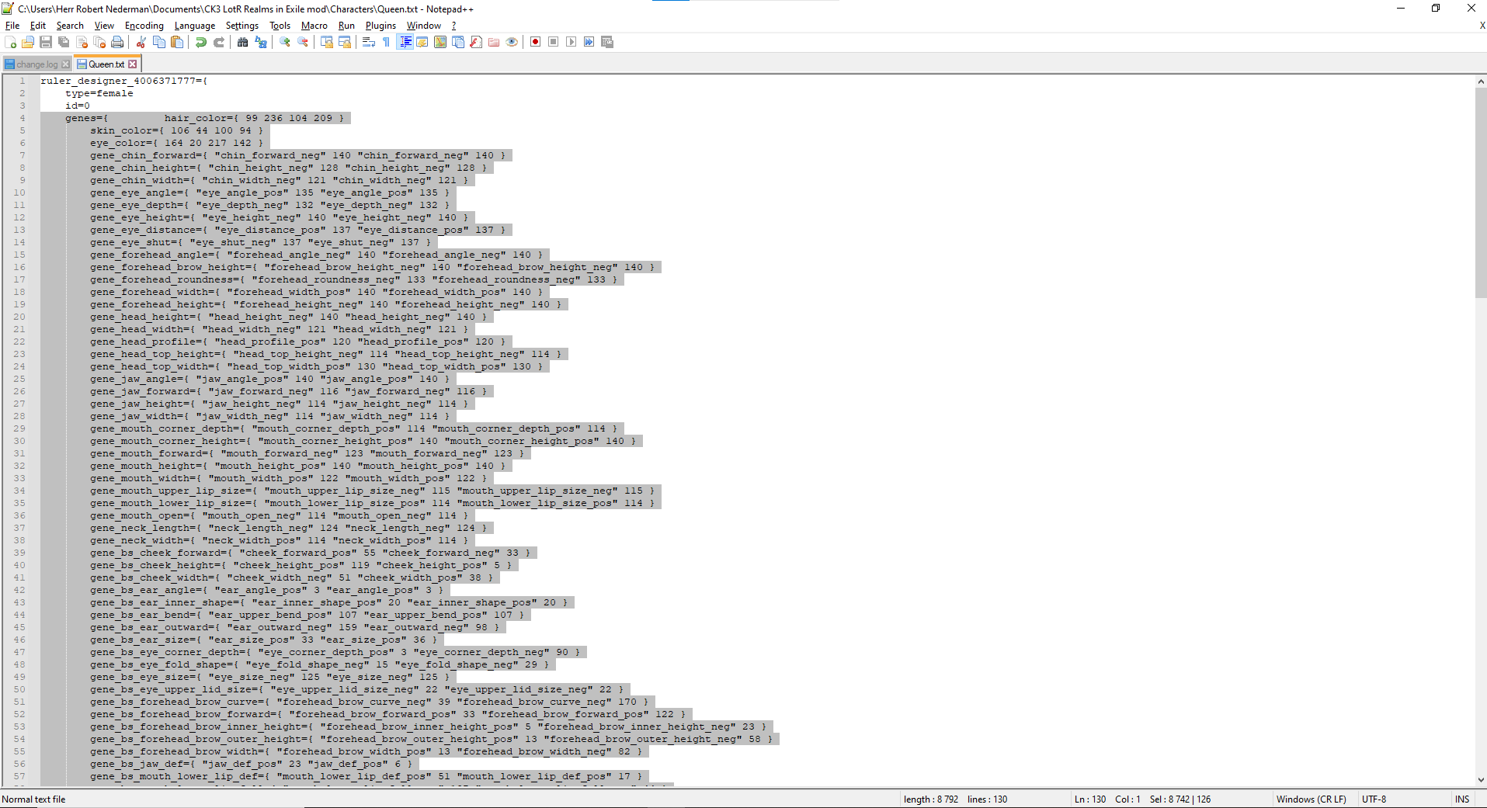The image size is (1487, 808).
Task: Open Find with binoculars icon
Action: [243, 42]
